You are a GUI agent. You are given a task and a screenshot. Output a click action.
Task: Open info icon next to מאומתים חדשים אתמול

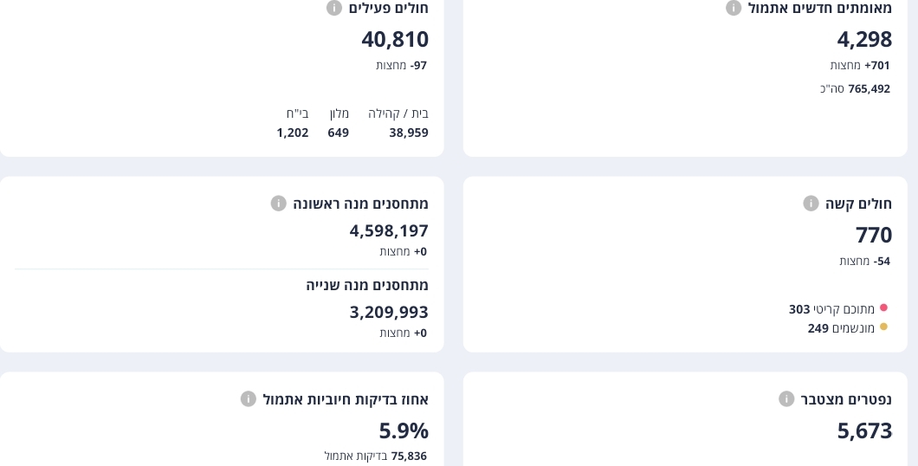coord(734,8)
